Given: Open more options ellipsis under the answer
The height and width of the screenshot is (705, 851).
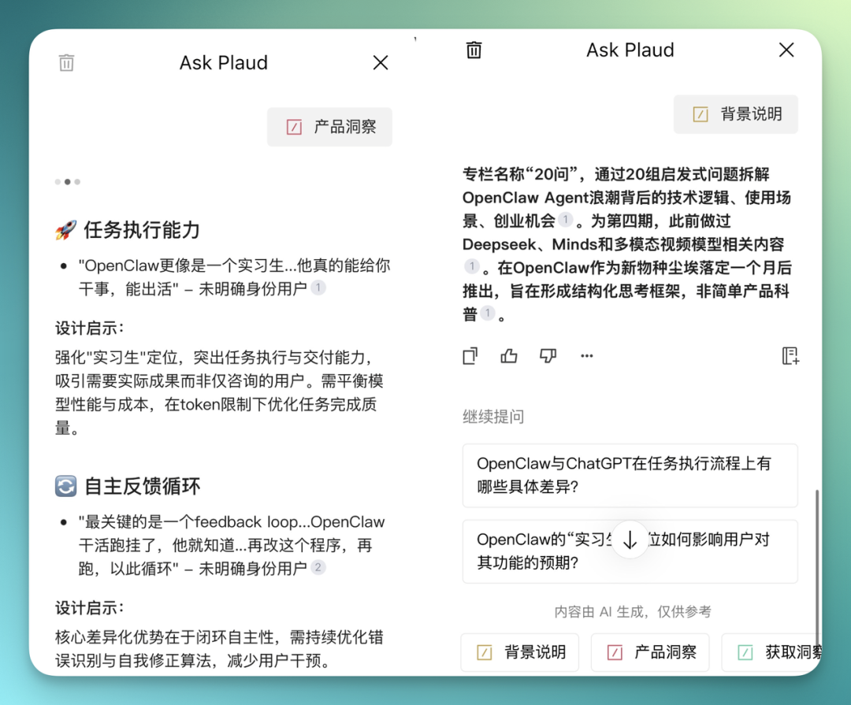Looking at the screenshot, I should click(x=587, y=356).
